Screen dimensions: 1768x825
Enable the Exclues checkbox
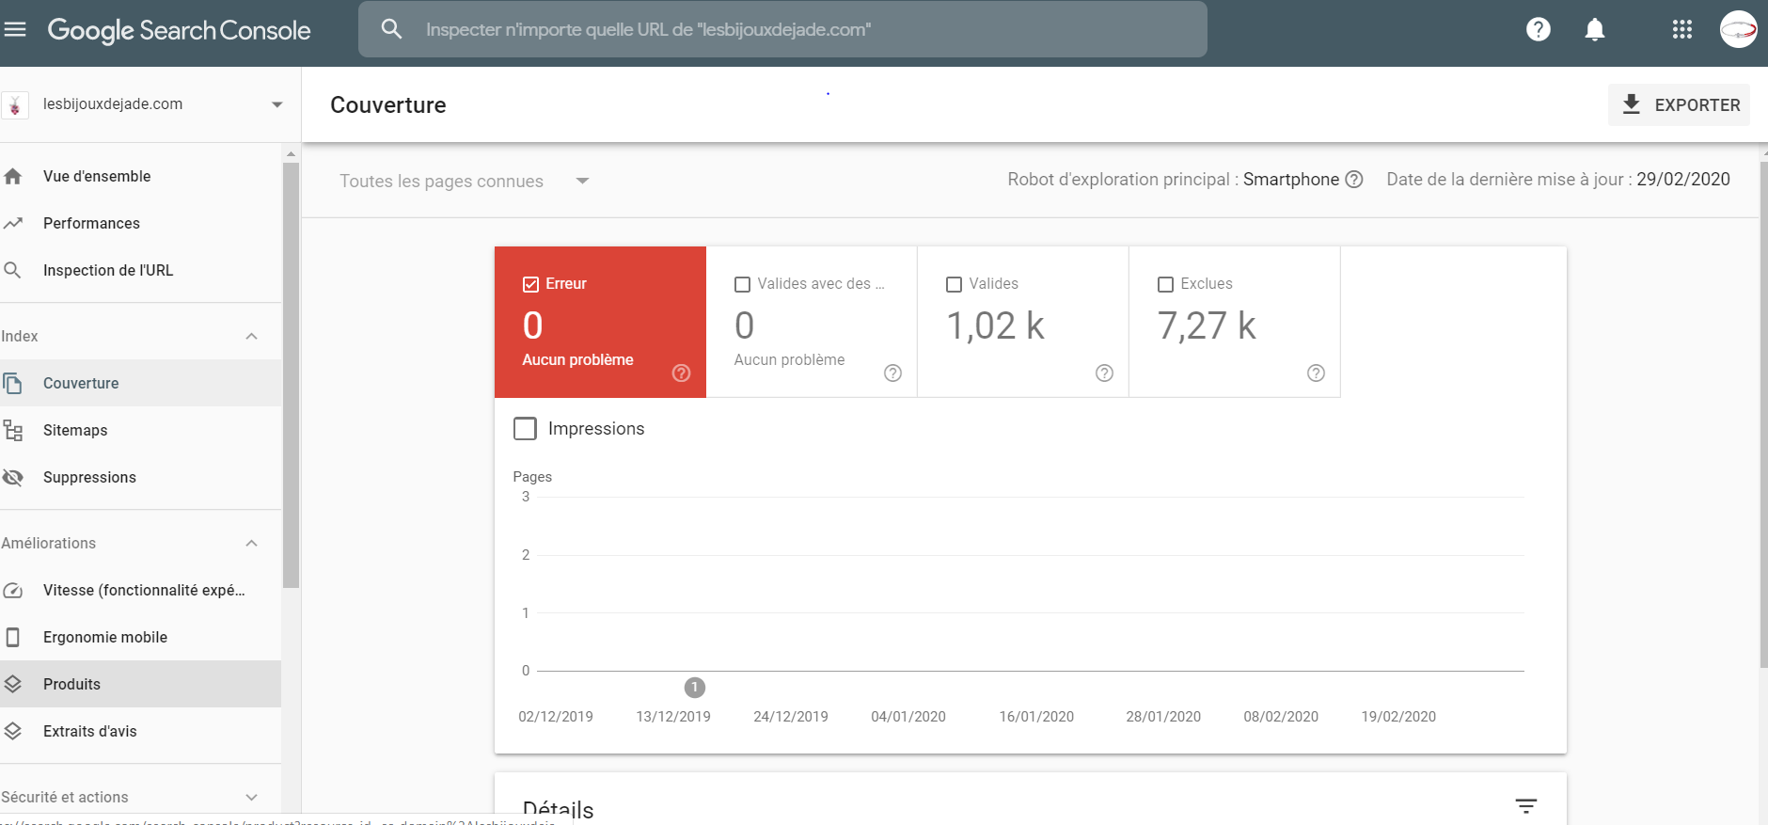pos(1165,284)
